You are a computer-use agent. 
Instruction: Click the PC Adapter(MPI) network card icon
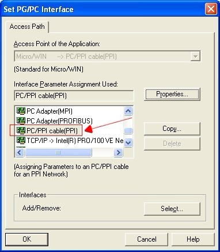point(21,111)
